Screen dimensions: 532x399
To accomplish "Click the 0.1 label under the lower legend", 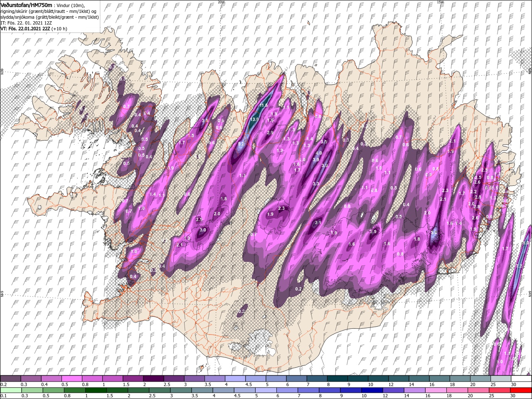I will (x=3, y=396).
